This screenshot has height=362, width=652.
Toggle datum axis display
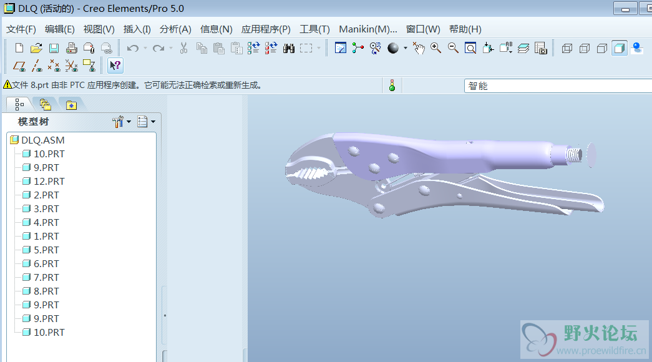tap(37, 66)
